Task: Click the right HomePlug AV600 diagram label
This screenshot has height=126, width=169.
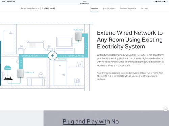Action: tap(76, 56)
